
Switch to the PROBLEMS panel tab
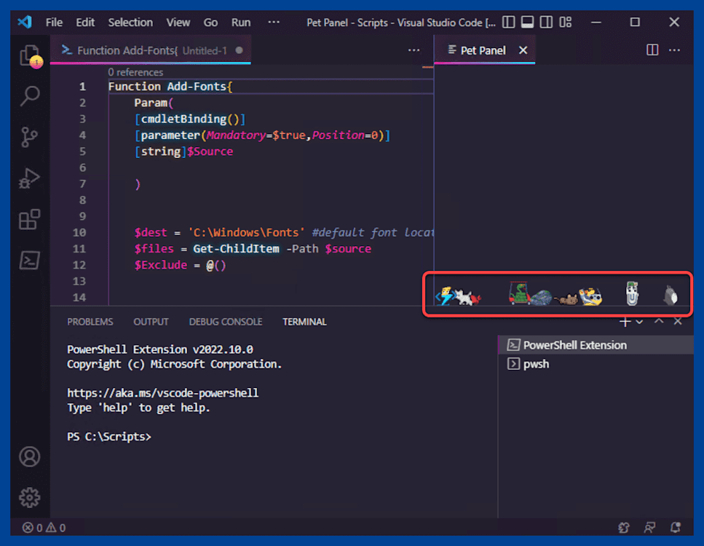point(90,322)
